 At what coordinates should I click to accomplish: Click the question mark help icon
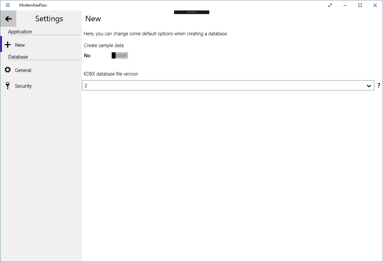pyautogui.click(x=379, y=86)
